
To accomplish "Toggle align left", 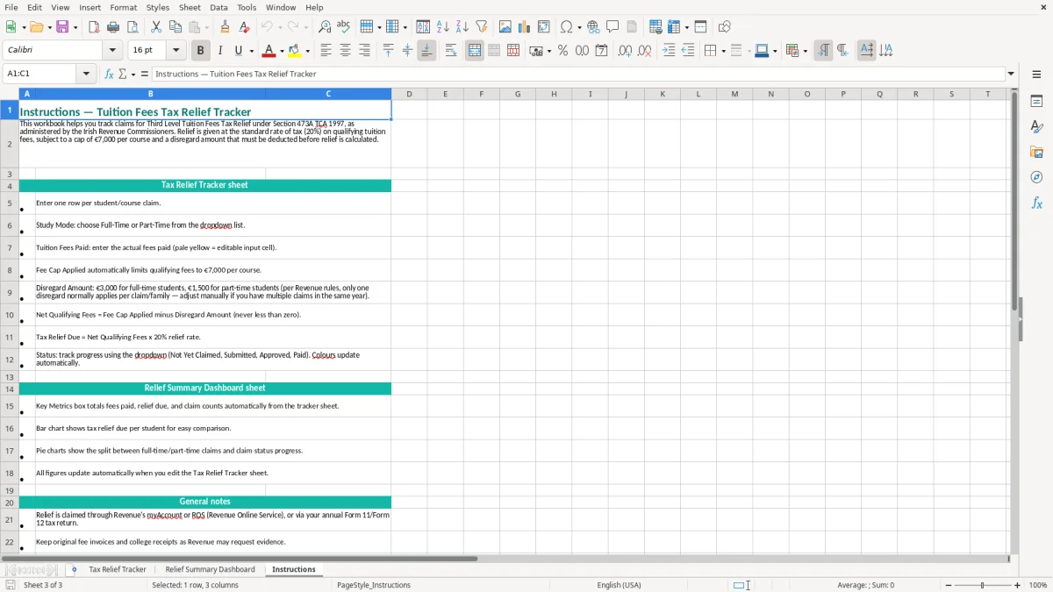I will tap(326, 51).
